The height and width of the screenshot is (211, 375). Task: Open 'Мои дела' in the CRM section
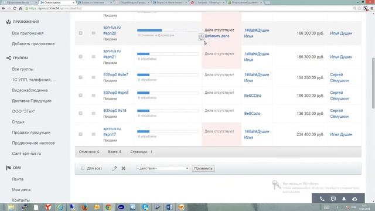pos(21,189)
